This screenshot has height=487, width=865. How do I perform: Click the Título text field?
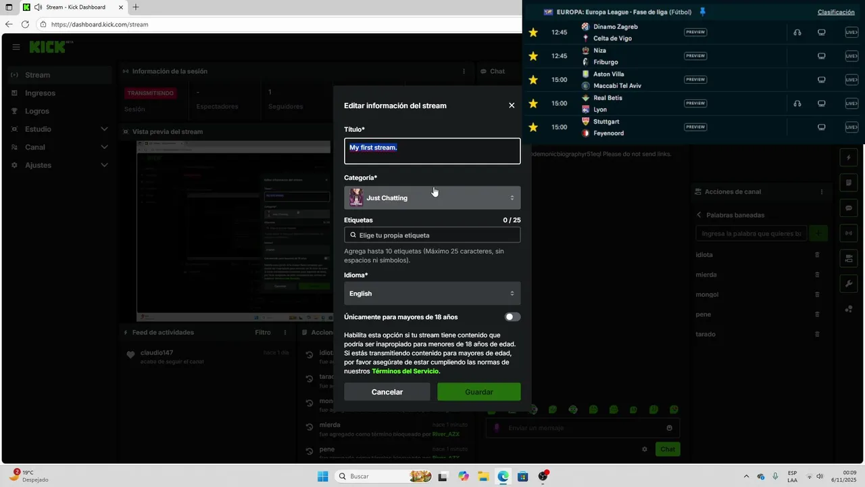pyautogui.click(x=432, y=152)
